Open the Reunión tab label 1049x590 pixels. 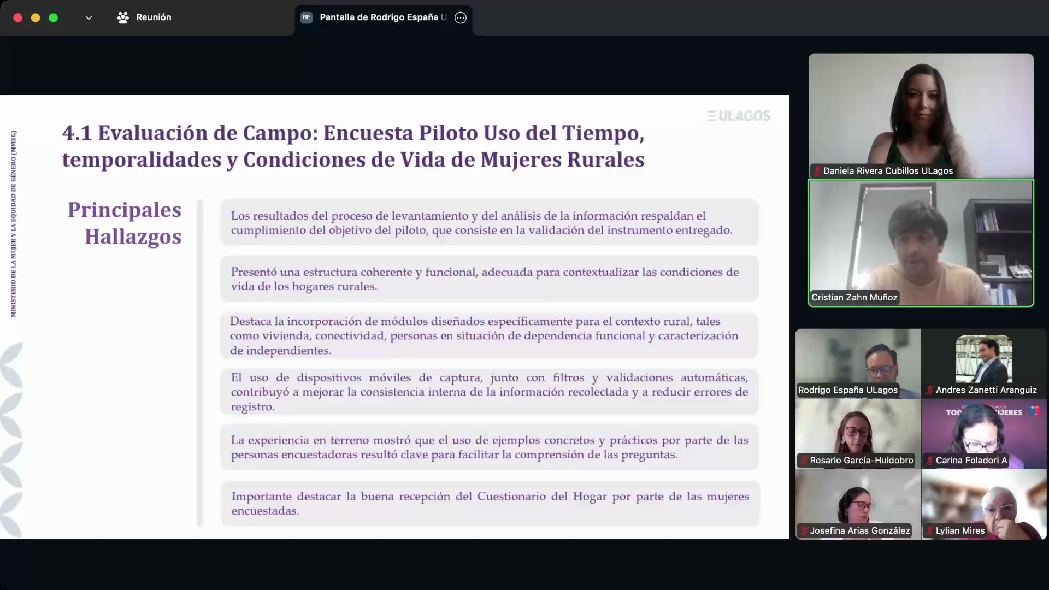tap(154, 17)
